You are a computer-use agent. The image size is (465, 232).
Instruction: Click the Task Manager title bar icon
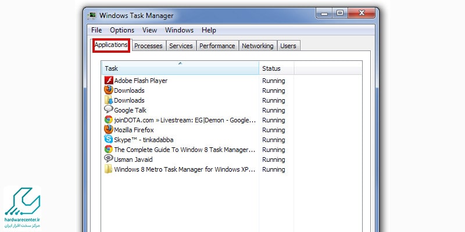(x=92, y=16)
